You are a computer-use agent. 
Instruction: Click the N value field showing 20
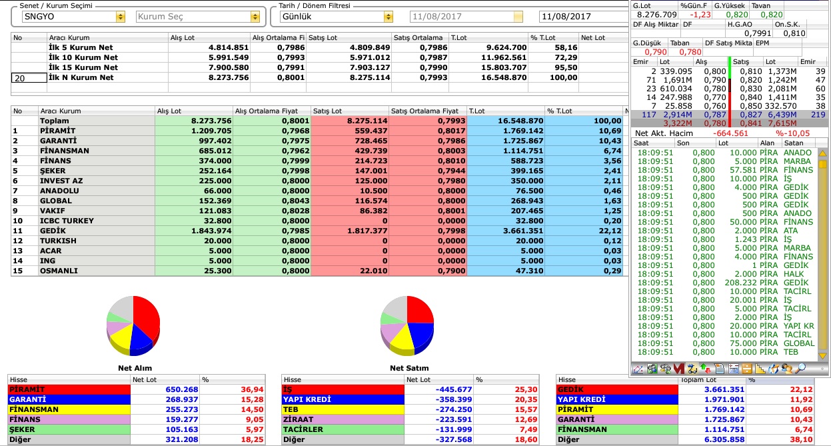click(28, 78)
